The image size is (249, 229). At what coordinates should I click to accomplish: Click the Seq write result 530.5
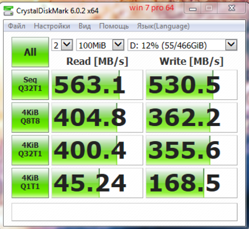(x=192, y=85)
